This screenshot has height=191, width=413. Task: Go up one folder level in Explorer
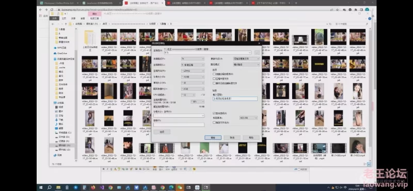point(66,24)
